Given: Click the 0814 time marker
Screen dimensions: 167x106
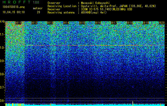Looking at the screenshot, I should tap(66, 23).
